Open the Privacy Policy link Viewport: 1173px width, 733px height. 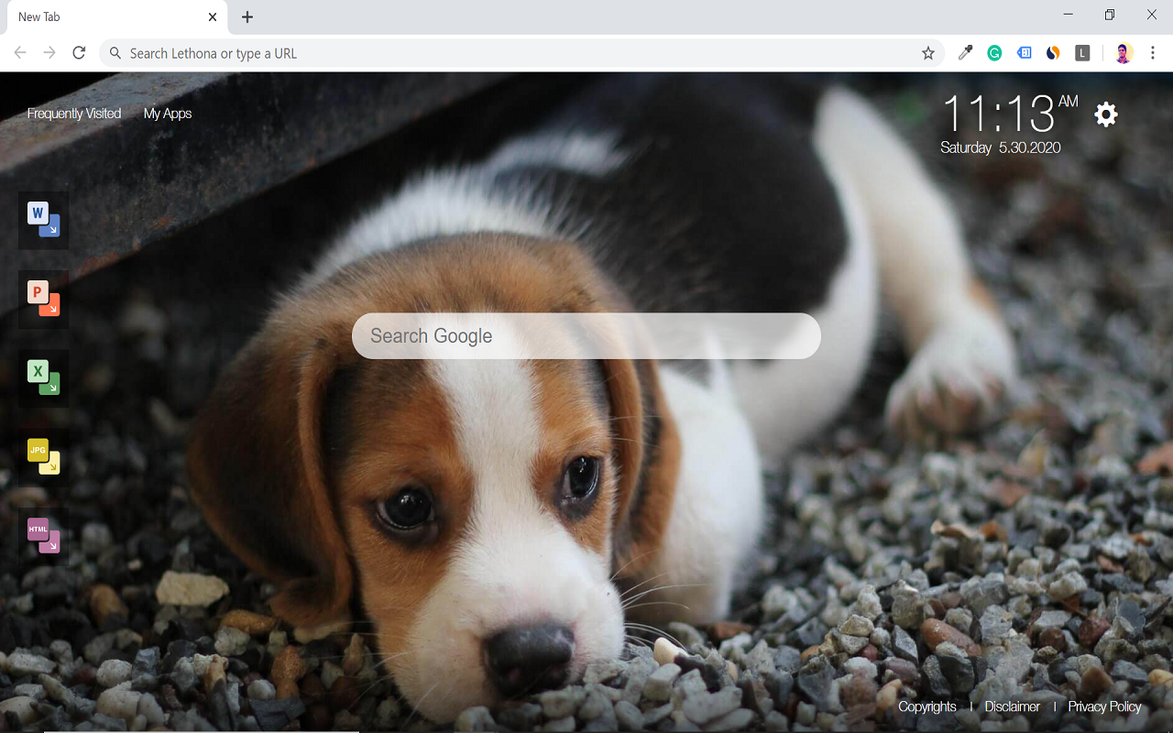1104,706
